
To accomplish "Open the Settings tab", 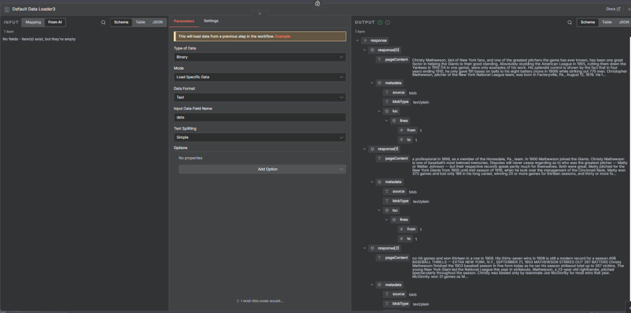I will (x=211, y=21).
